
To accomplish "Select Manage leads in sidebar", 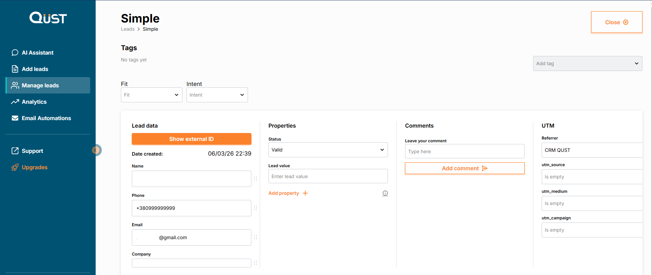I will coord(40,85).
